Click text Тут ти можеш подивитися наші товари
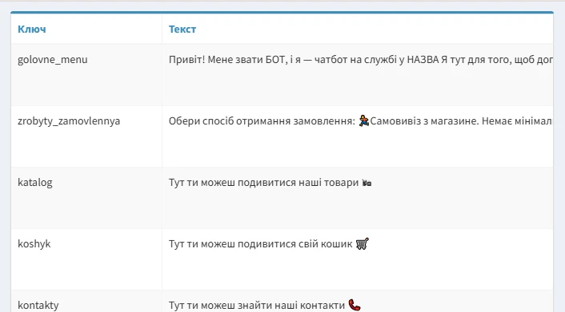 click(263, 183)
